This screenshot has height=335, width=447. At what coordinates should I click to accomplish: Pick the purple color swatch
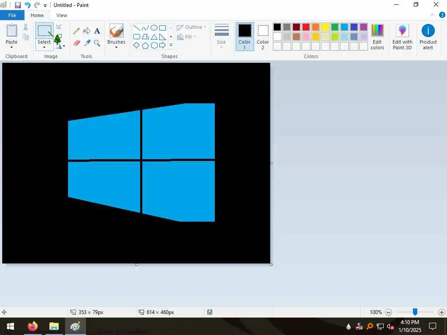[364, 27]
